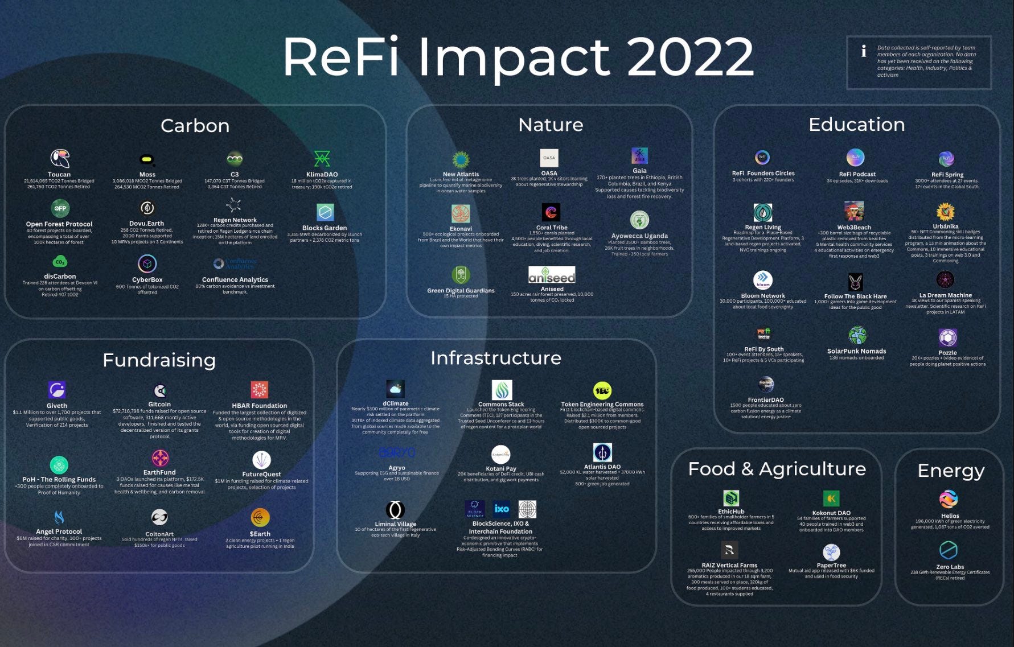Click the KlimaDAO green logo
This screenshot has height=647, width=1014.
coord(322,159)
